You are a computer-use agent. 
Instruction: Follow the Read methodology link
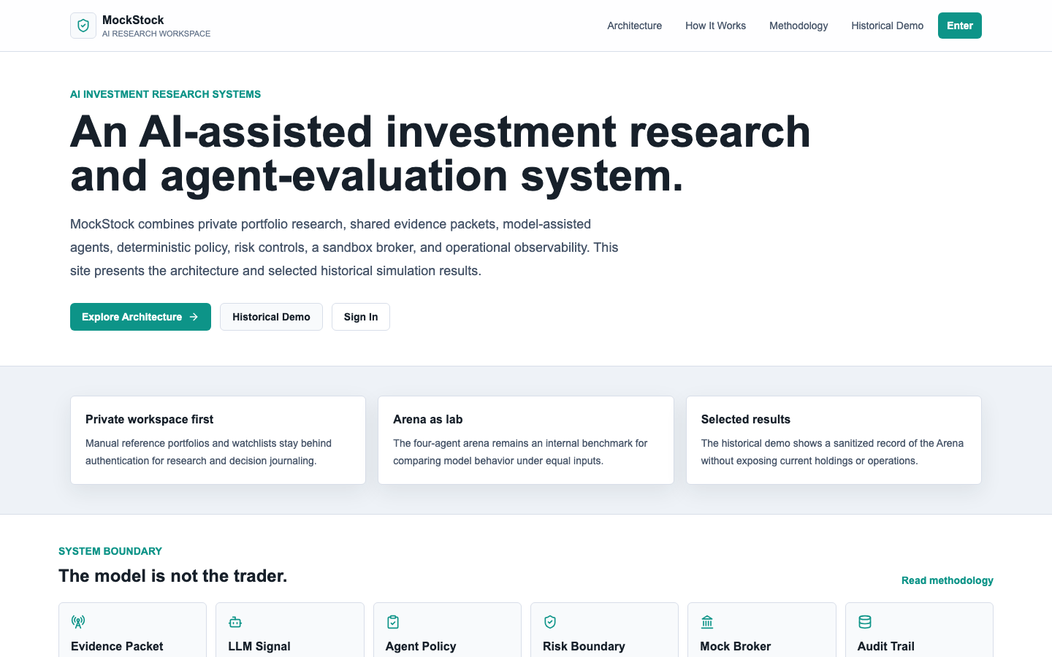coord(948,580)
